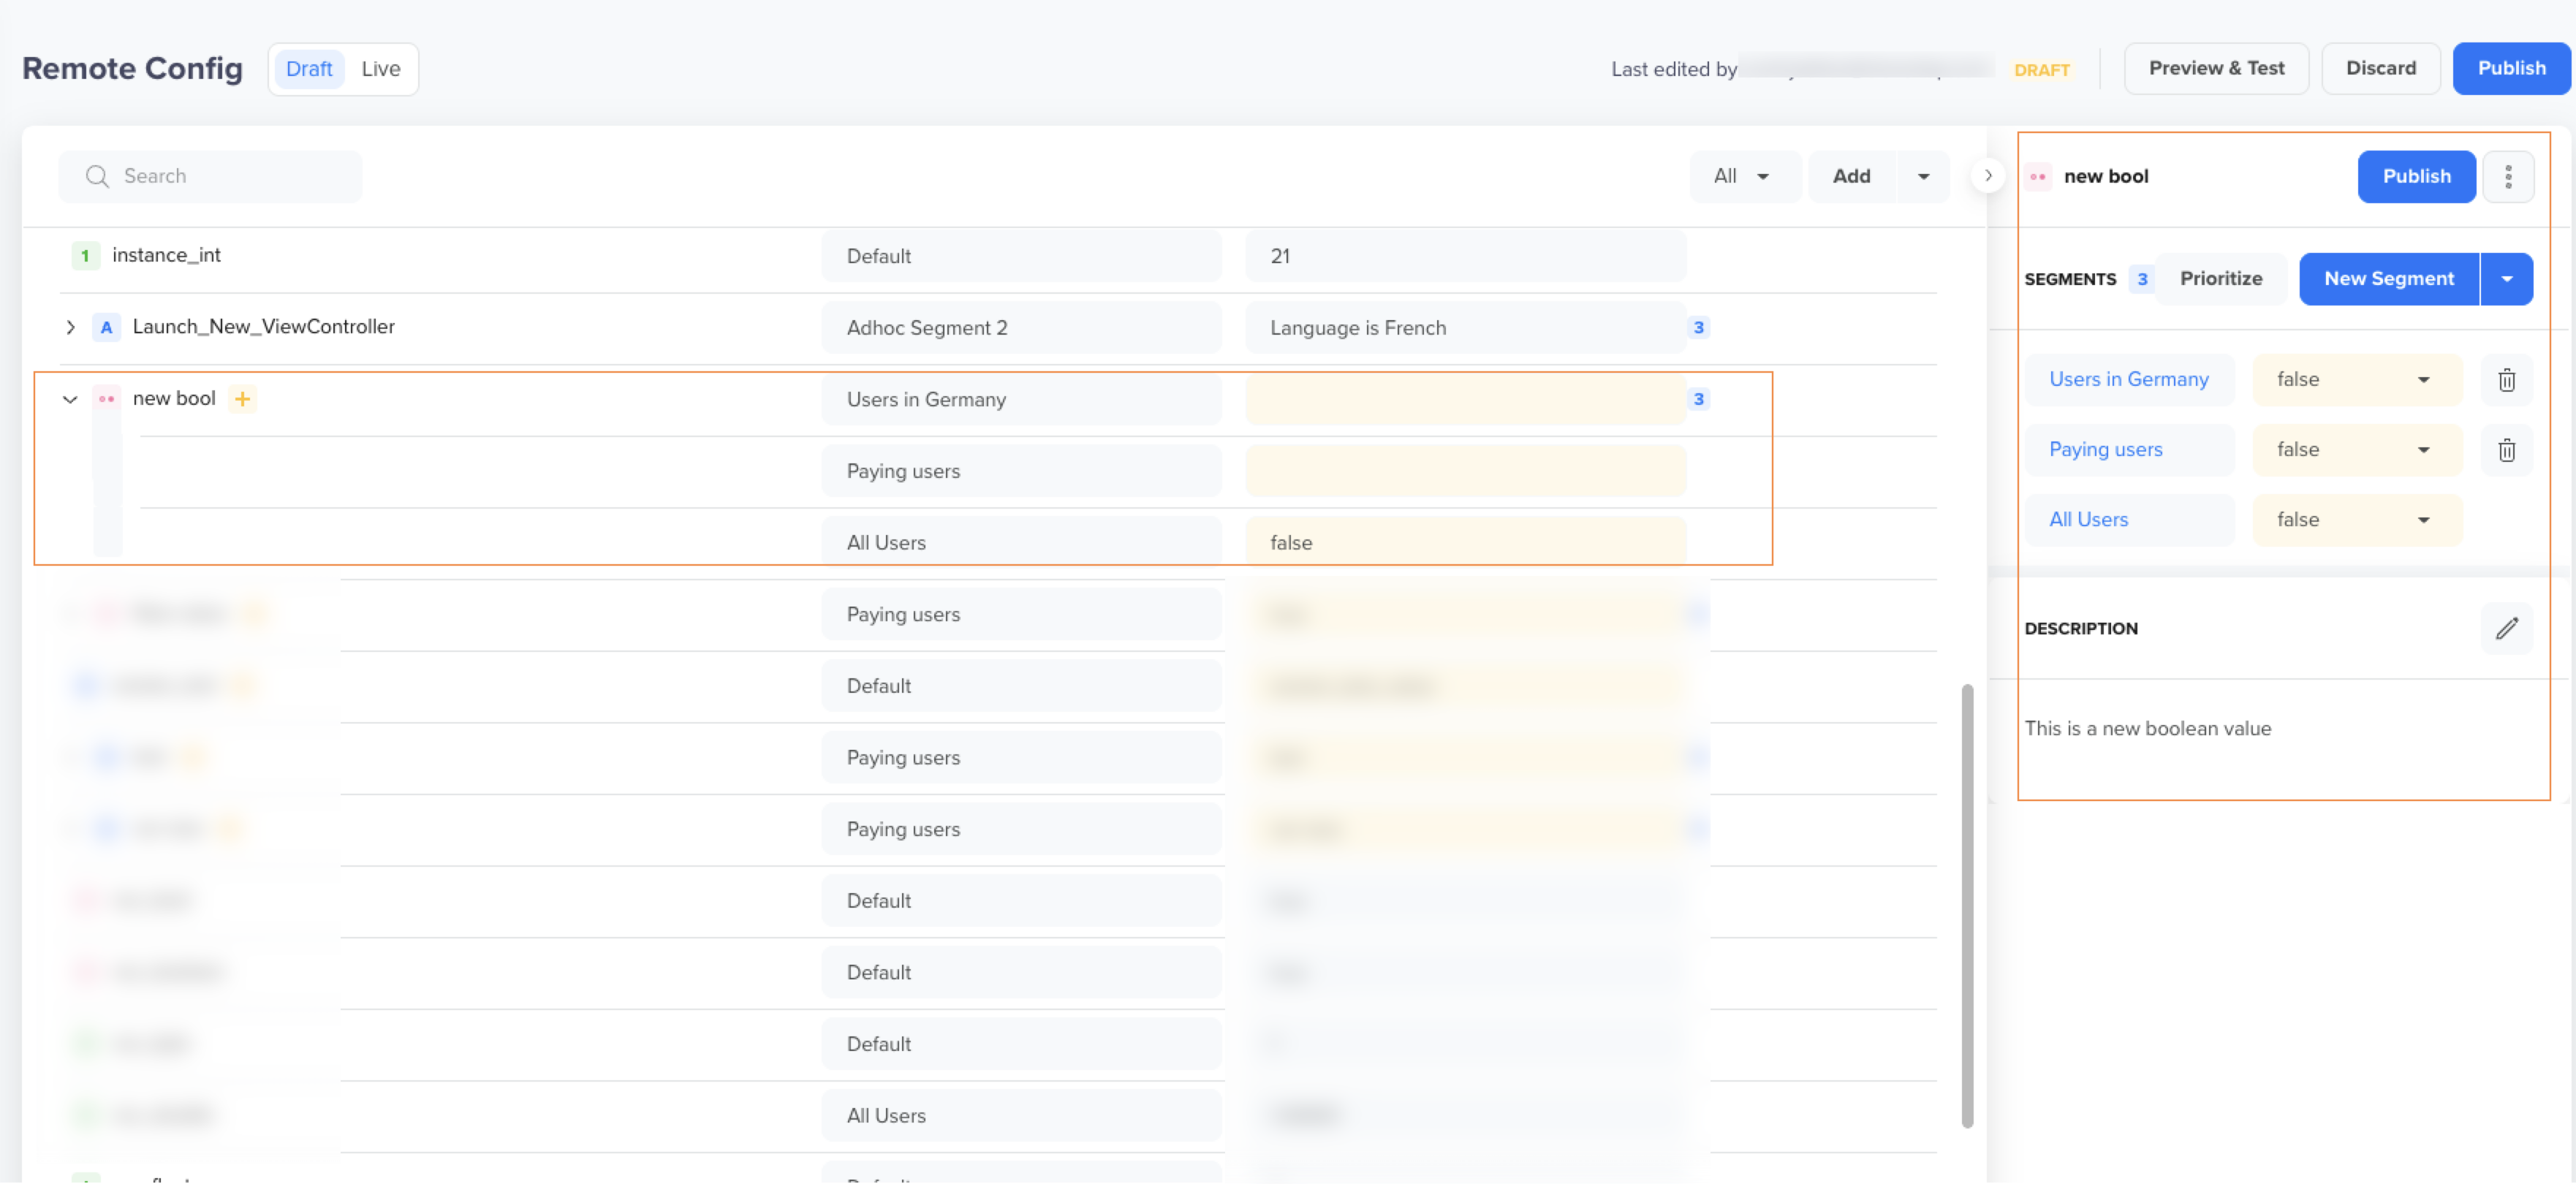Viewport: 2576px width, 1184px height.
Task: Open the New Segment dropdown arrow
Action: coord(2507,279)
